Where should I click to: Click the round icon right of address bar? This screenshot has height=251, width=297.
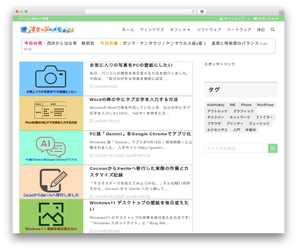tap(202, 12)
